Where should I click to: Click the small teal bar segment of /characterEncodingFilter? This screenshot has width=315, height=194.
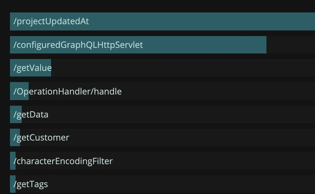click(x=12, y=161)
